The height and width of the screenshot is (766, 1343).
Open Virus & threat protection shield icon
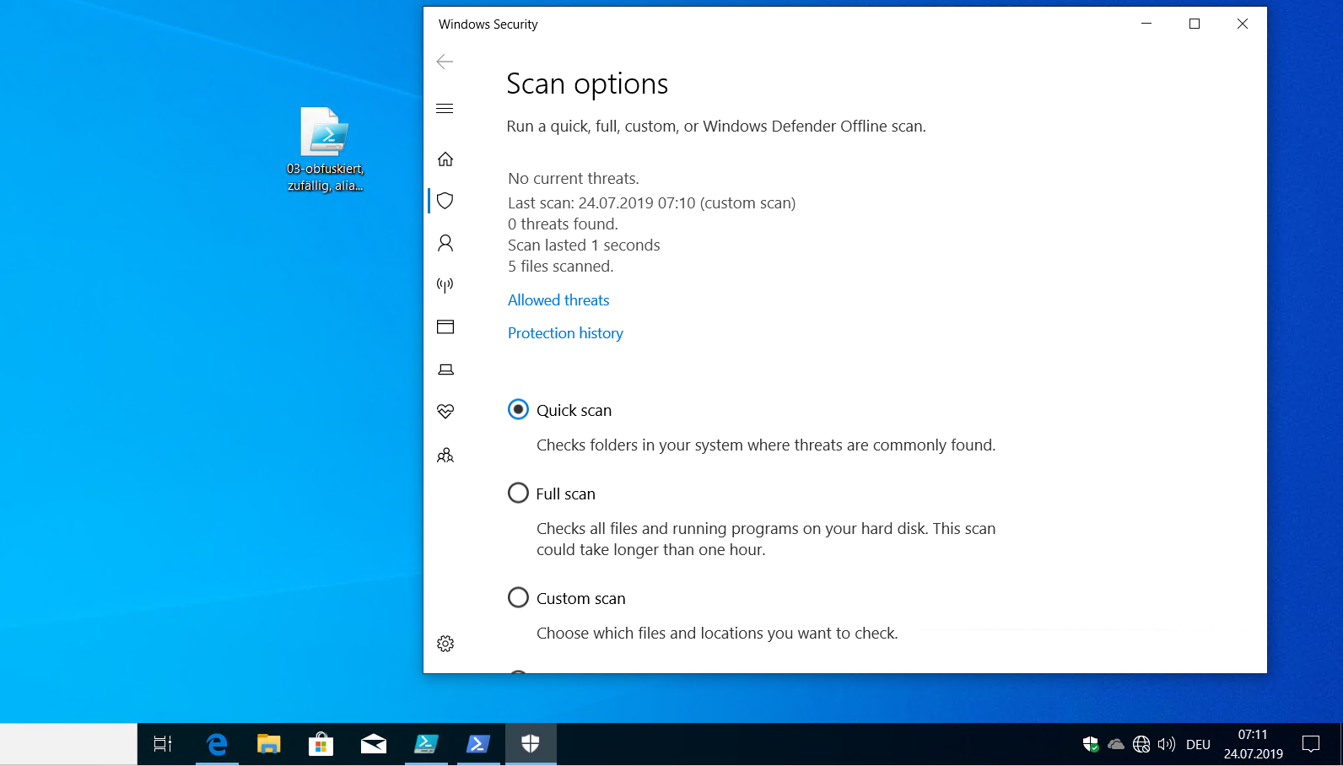[x=445, y=201]
